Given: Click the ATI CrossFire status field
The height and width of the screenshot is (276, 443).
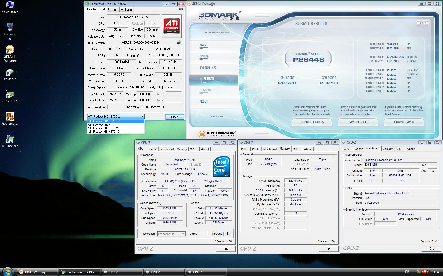Looking at the screenshot, I should [x=144, y=107].
